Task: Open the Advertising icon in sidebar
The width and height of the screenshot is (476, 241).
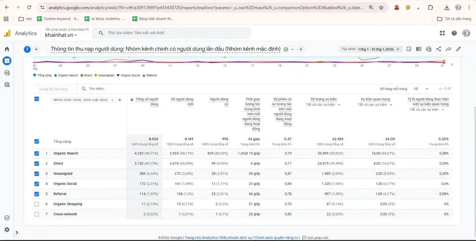Action: coord(7,84)
